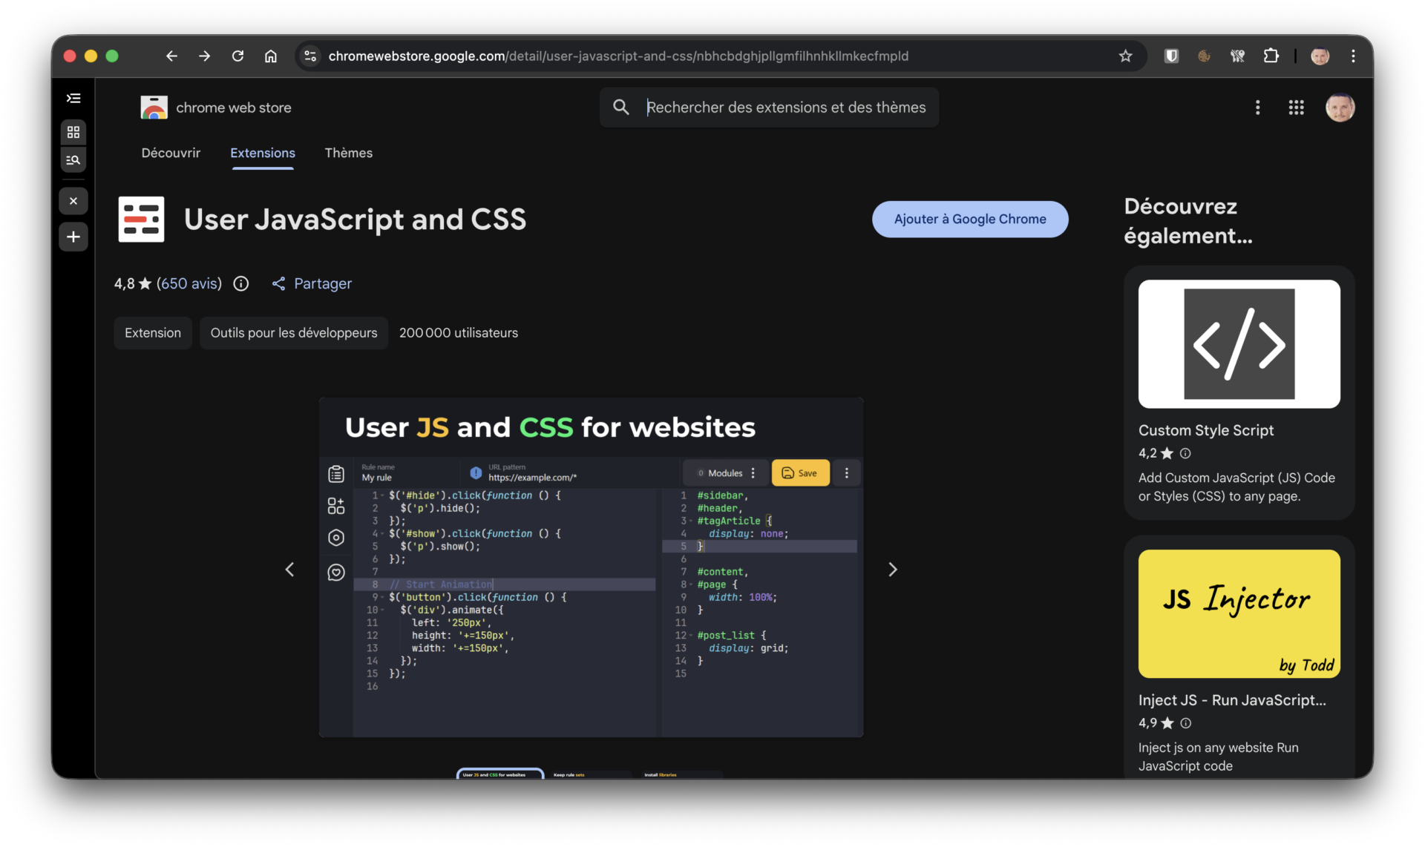This screenshot has width=1425, height=847.
Task: Open Chrome's three-dot menu
Action: click(1353, 56)
